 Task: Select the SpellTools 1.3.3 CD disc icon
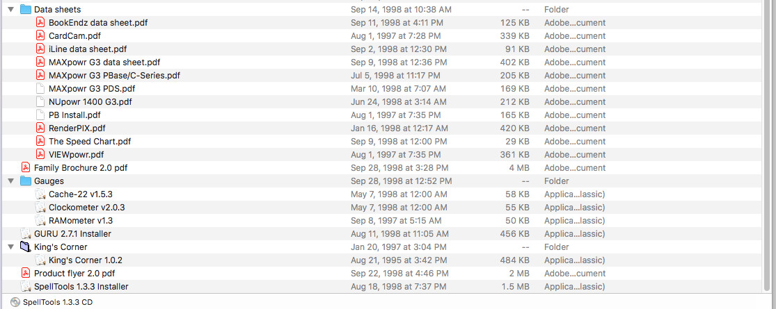pos(15,302)
